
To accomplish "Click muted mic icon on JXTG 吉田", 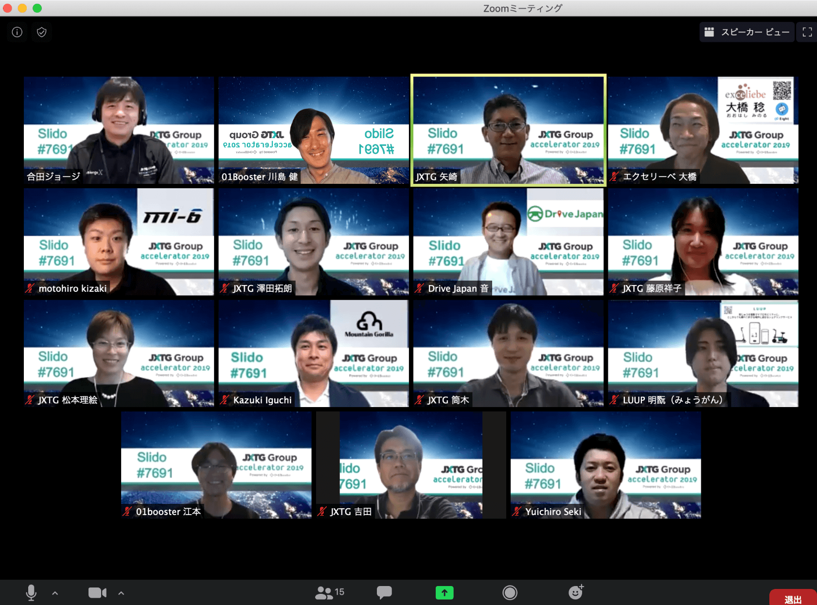I will pos(322,512).
